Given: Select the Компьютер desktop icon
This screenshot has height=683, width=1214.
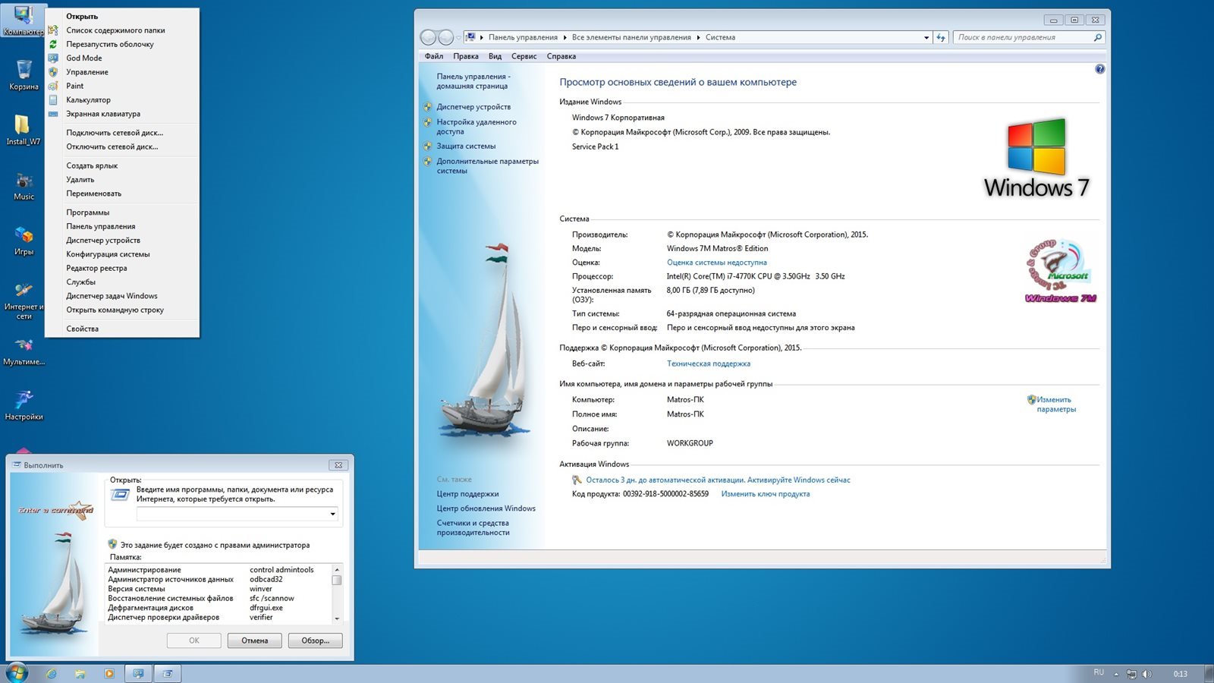Looking at the screenshot, I should [x=23, y=20].
